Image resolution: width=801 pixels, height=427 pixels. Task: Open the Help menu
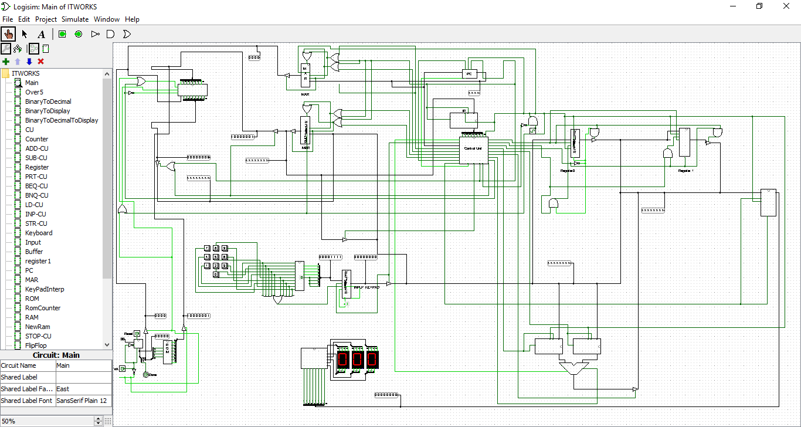132,19
